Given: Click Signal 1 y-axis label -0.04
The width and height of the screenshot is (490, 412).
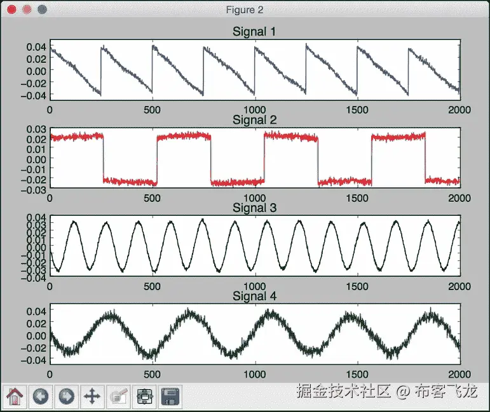Looking at the screenshot, I should pyautogui.click(x=34, y=95).
